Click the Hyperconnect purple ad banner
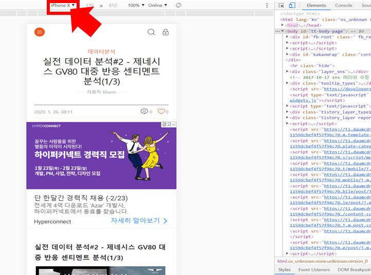 pyautogui.click(x=101, y=156)
